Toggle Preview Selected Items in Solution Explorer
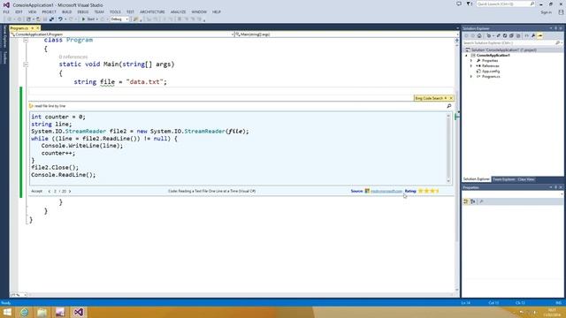This screenshot has width=566, height=318. click(x=540, y=35)
